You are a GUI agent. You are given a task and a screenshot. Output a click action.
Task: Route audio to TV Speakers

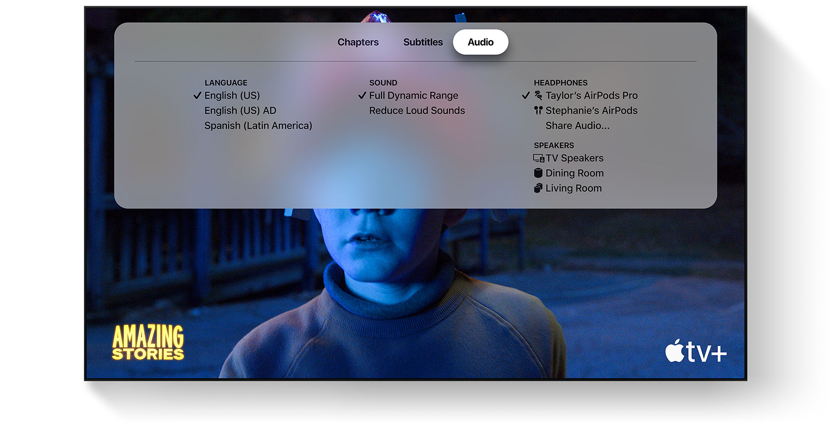coord(574,158)
